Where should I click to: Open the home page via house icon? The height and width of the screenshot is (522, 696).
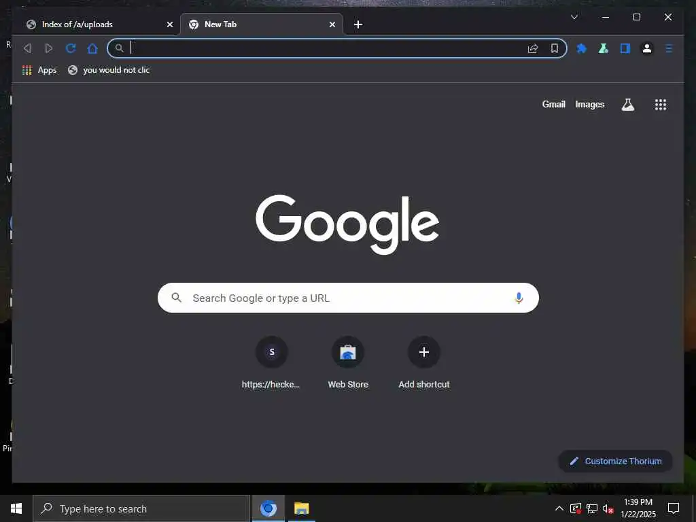(92, 48)
